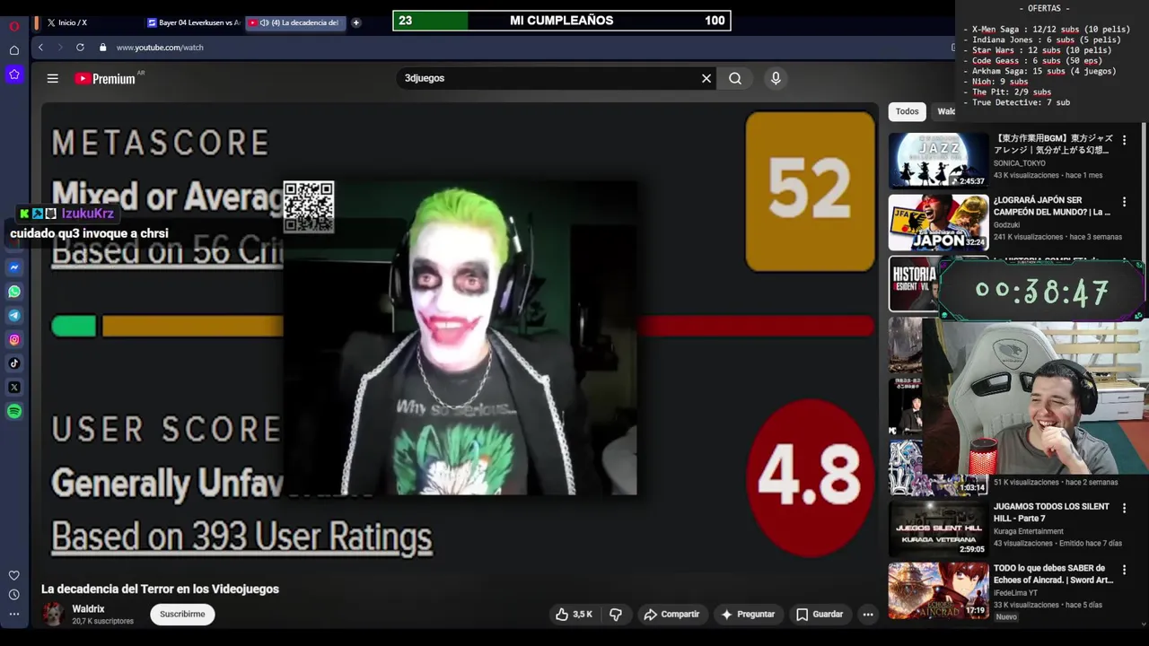The width and height of the screenshot is (1149, 646).
Task: Reload the current page
Action: (80, 48)
